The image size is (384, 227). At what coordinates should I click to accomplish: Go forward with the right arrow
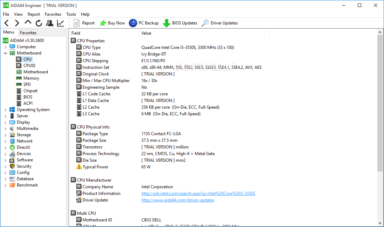[17, 23]
